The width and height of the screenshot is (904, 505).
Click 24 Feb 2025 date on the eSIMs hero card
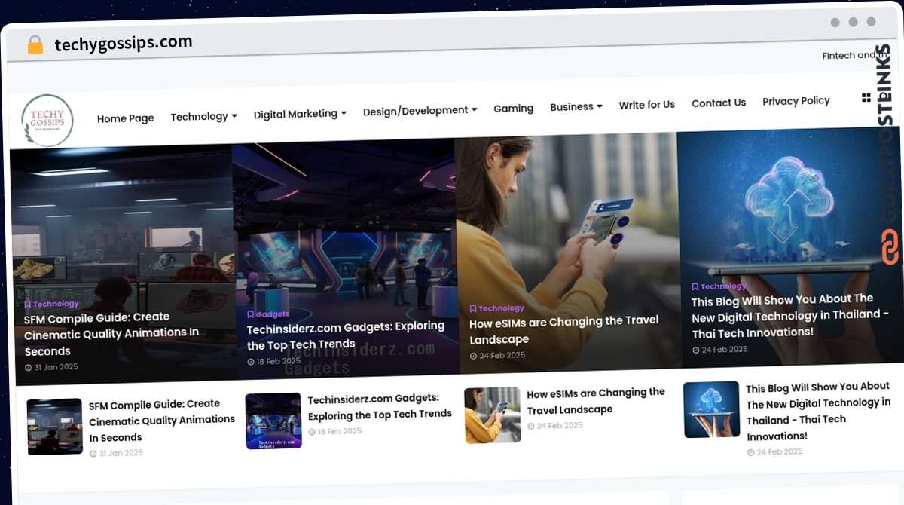[x=501, y=356]
